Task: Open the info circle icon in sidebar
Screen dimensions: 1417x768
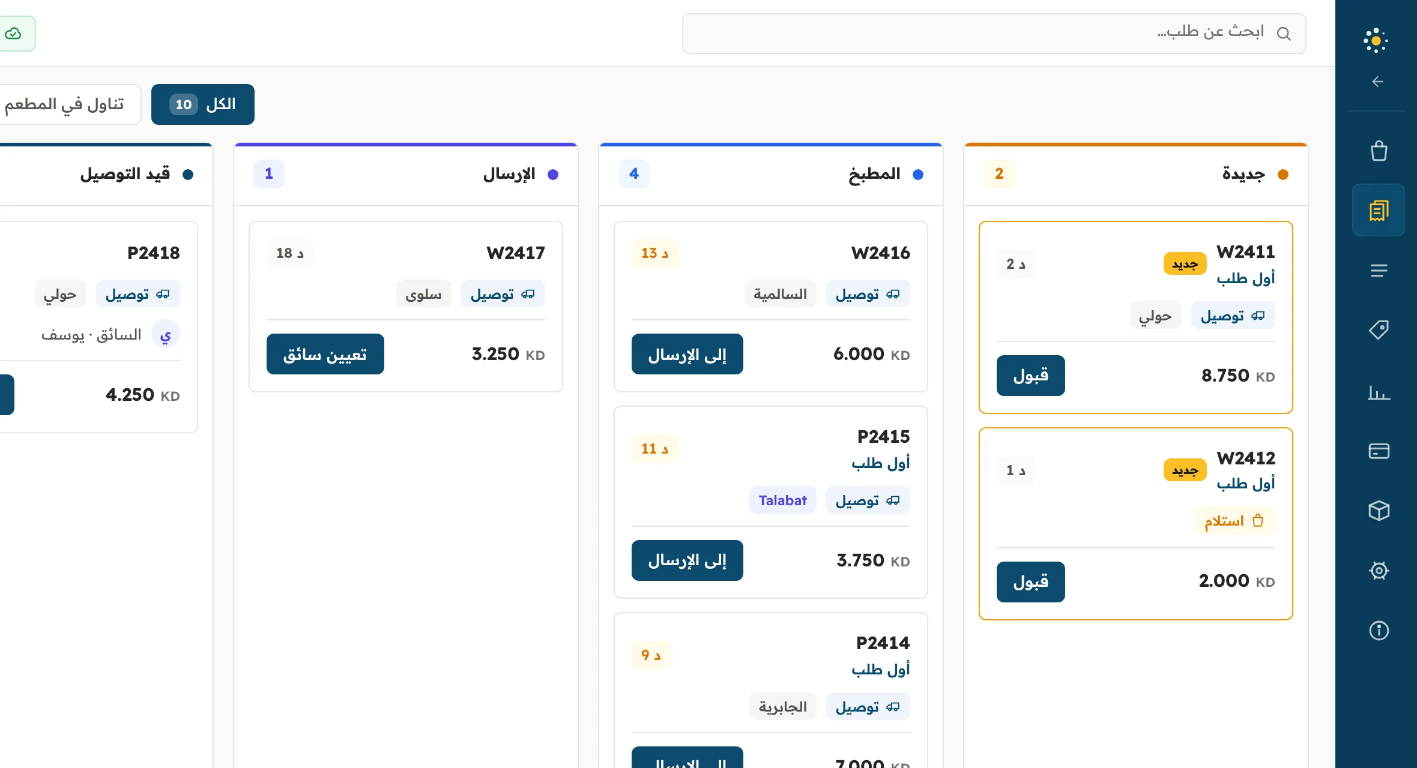Action: point(1379,631)
